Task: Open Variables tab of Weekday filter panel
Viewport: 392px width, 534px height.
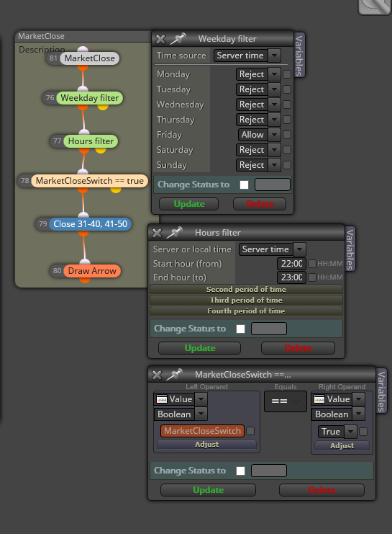Action: (x=298, y=55)
